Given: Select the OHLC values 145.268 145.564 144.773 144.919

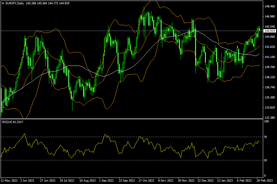Looking at the screenshot, I should tap(47, 3).
